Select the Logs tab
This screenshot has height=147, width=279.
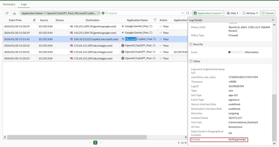24,4
